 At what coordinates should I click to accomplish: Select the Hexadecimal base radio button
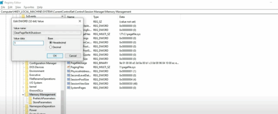[x=51, y=43]
